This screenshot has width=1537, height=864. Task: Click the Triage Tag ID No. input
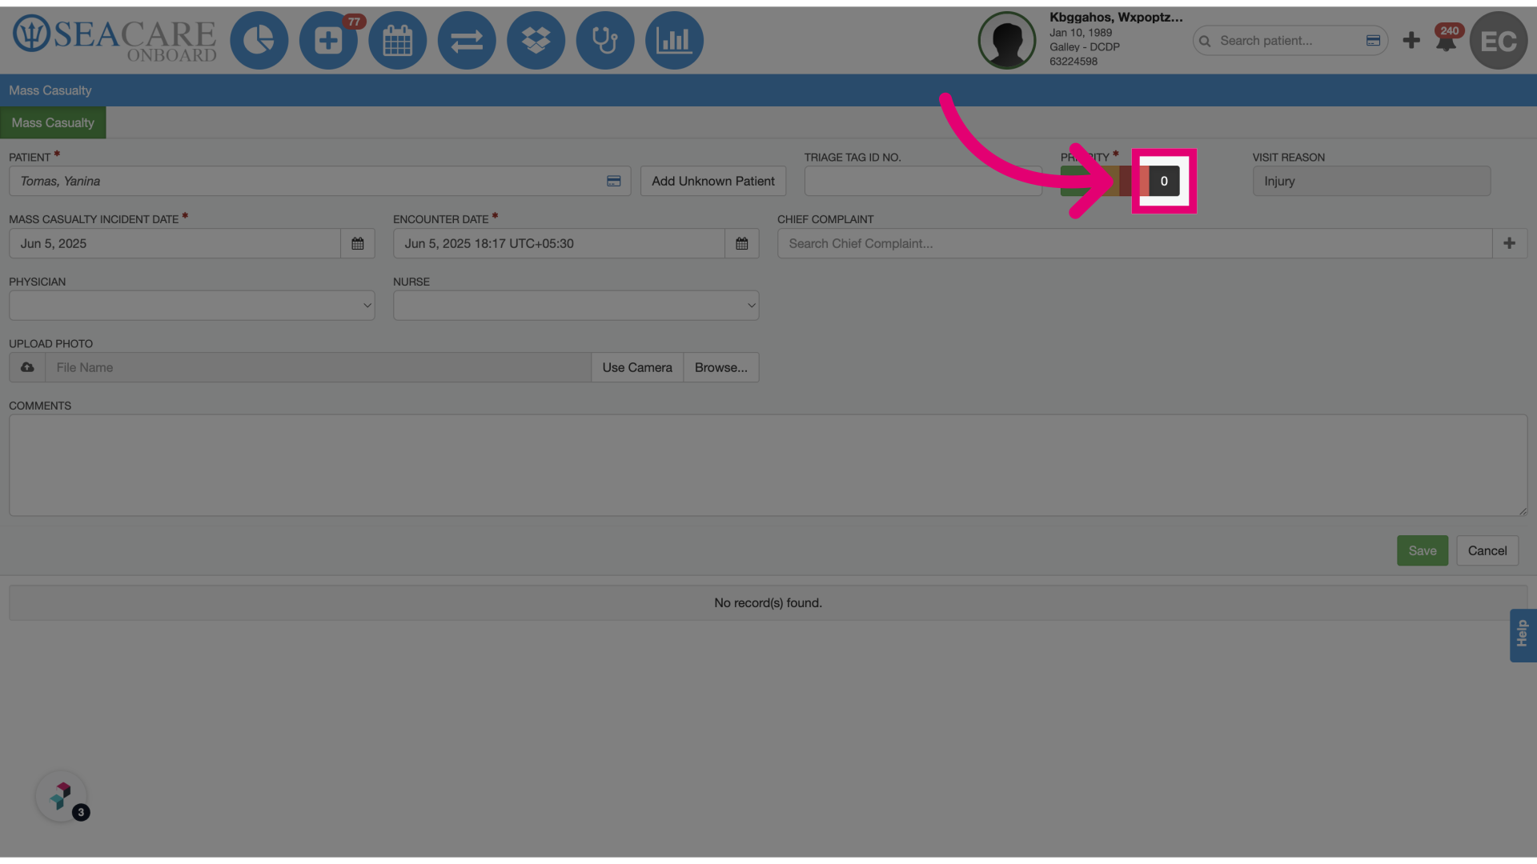tap(923, 182)
